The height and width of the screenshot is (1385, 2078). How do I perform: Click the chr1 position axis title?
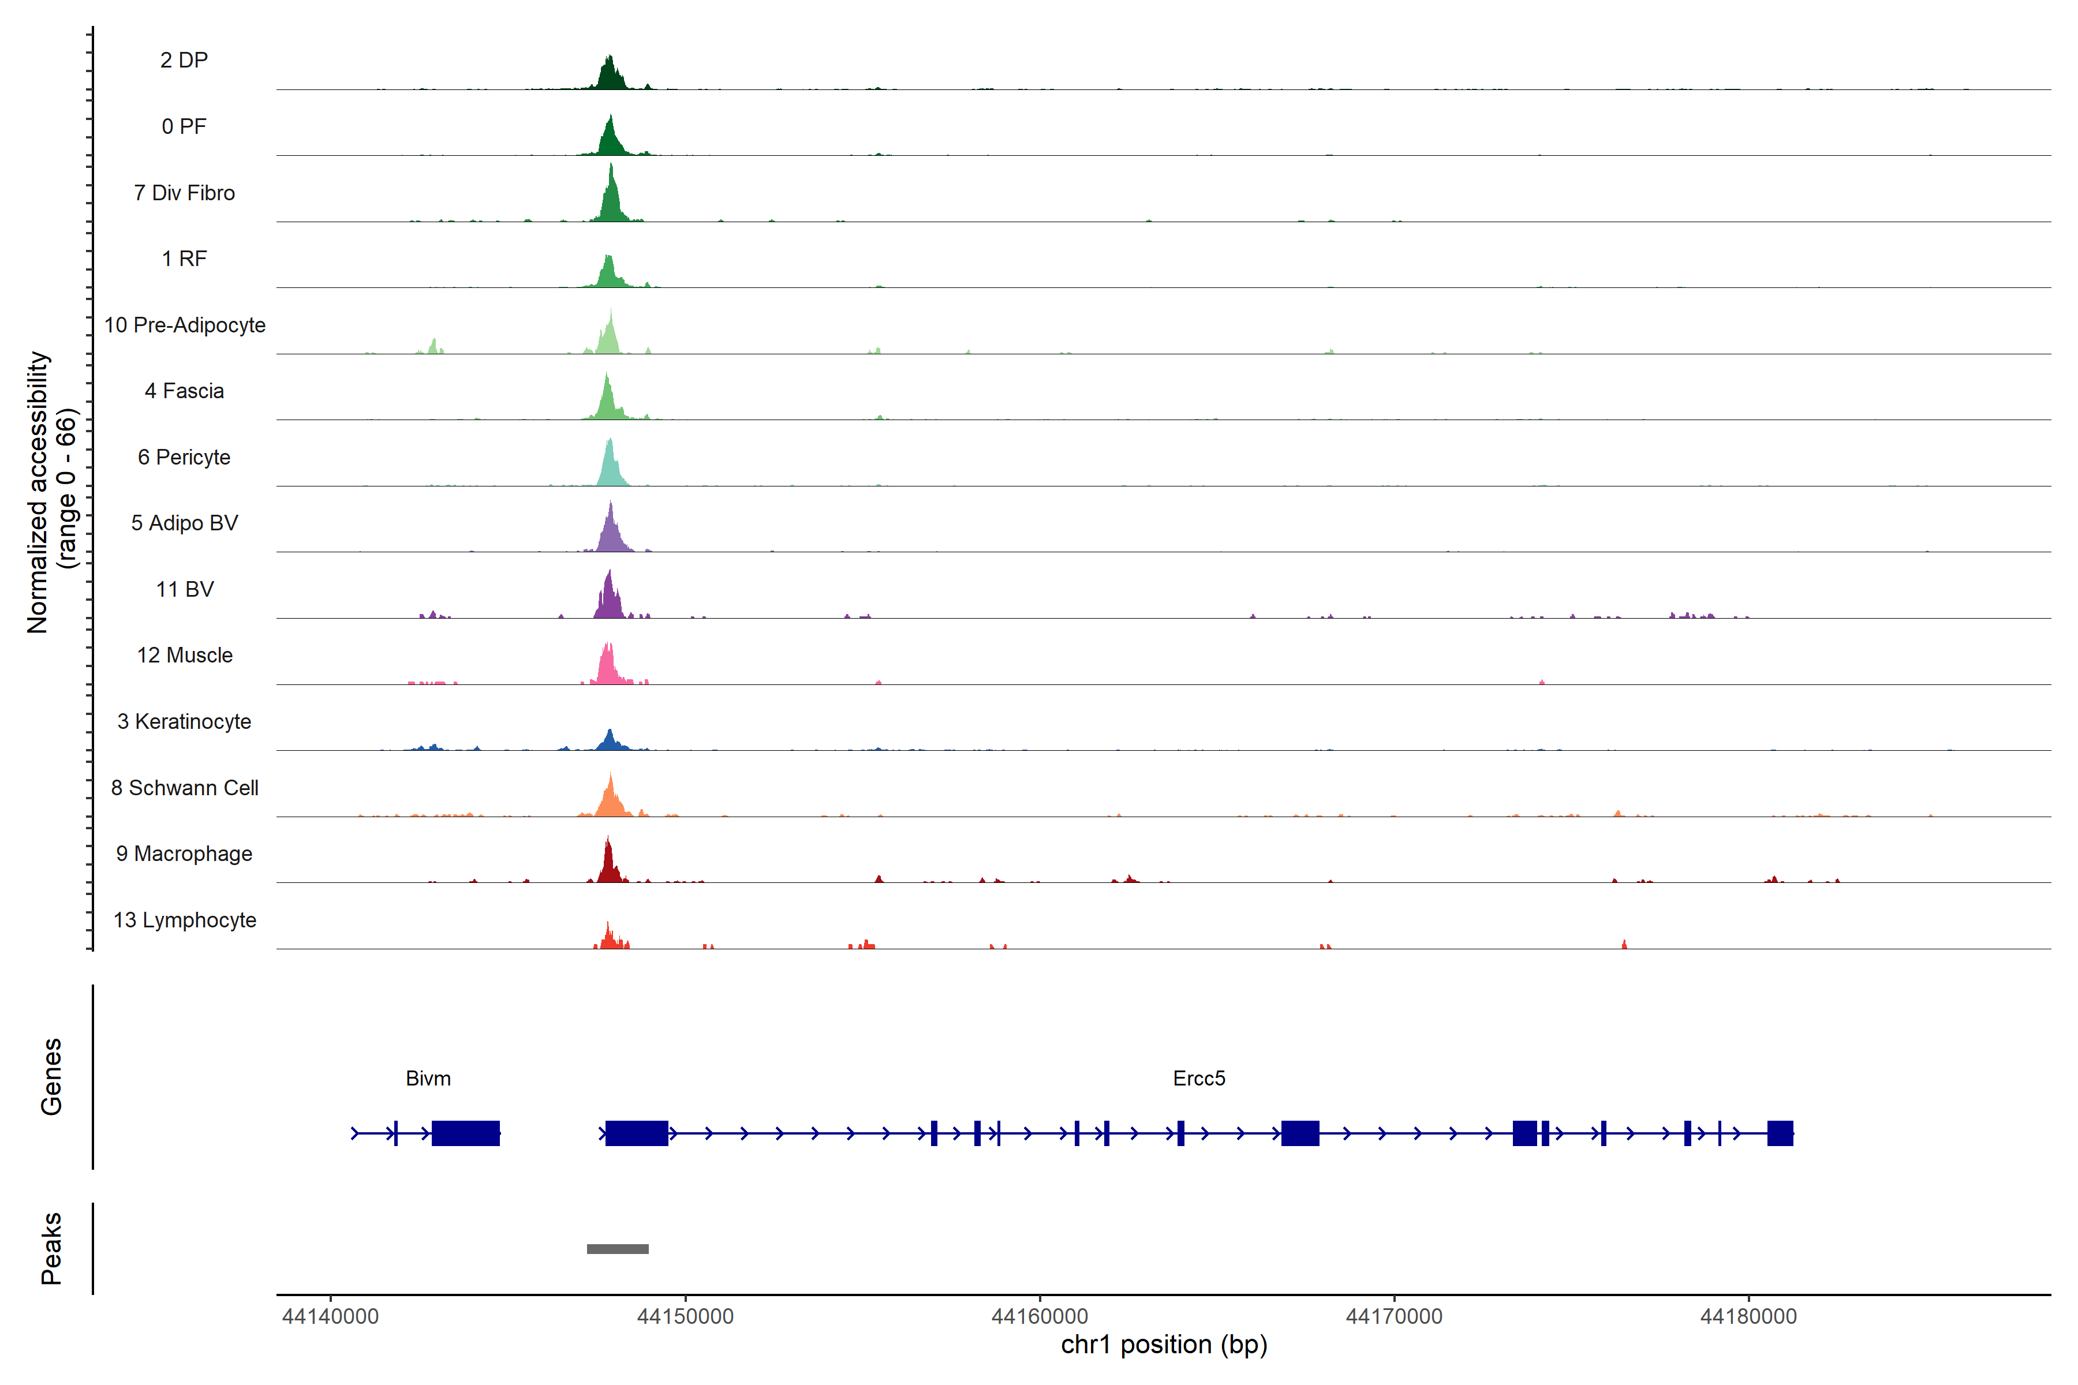pyautogui.click(x=1164, y=1345)
